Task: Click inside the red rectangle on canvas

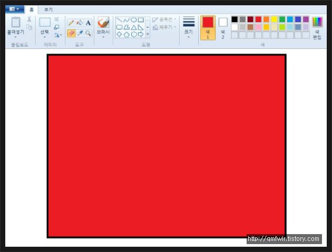Action: coord(167,146)
